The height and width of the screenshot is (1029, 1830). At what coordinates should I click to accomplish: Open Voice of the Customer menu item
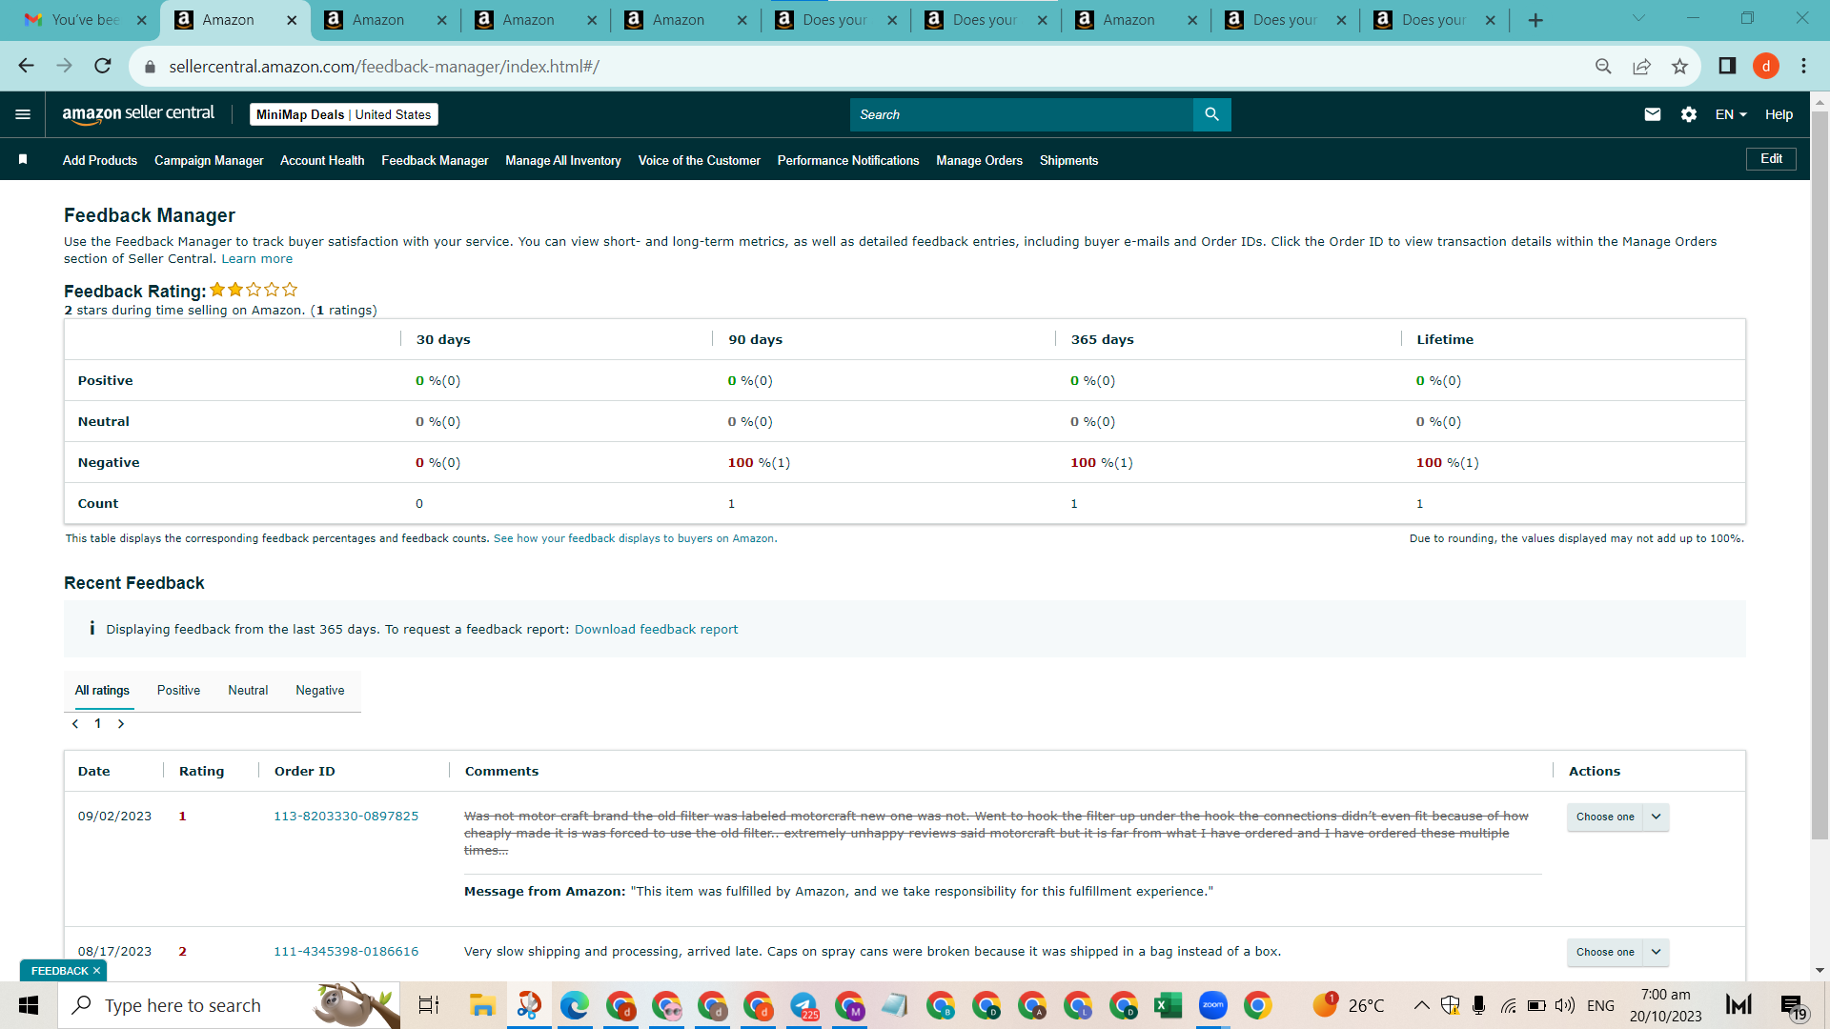pyautogui.click(x=700, y=160)
